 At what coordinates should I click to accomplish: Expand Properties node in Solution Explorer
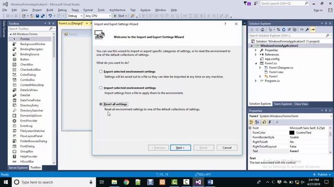[256, 50]
